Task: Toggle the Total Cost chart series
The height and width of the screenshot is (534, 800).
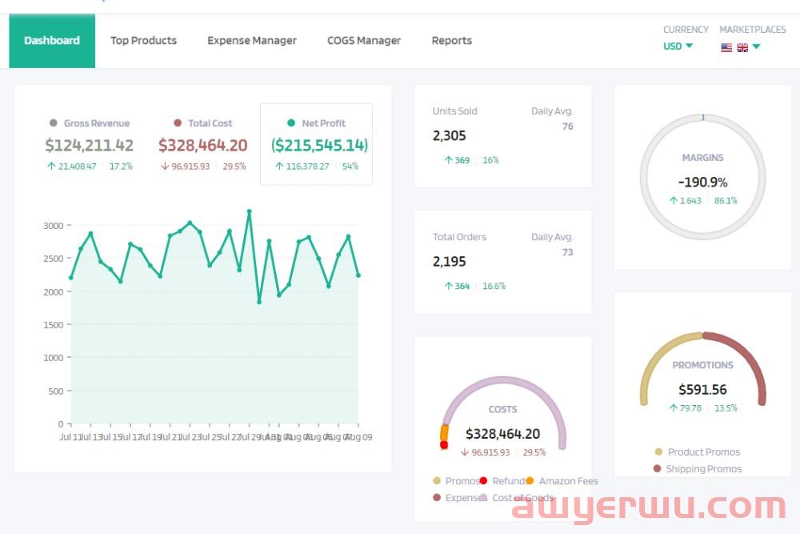Action: point(202,123)
